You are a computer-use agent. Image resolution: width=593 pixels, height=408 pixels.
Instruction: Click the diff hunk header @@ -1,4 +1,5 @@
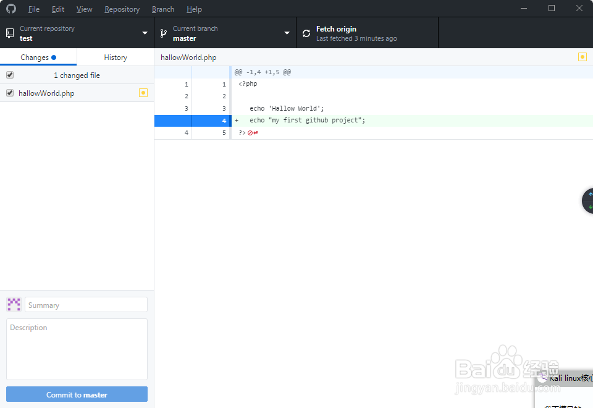pyautogui.click(x=263, y=72)
